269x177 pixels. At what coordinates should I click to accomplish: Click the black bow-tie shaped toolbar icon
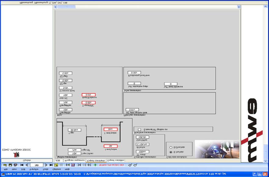(79, 165)
